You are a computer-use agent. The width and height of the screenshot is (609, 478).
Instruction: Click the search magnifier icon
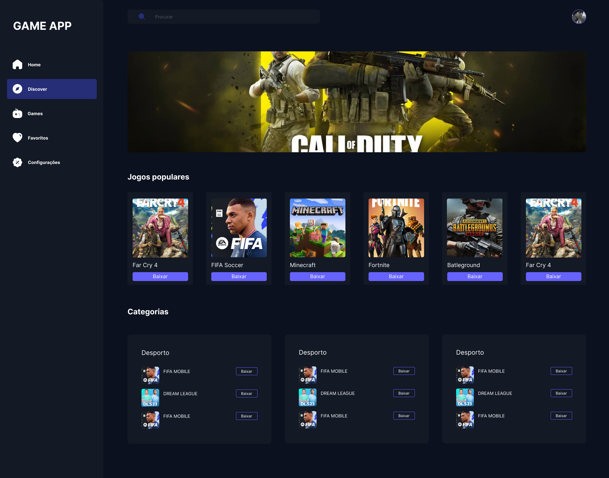tap(142, 16)
